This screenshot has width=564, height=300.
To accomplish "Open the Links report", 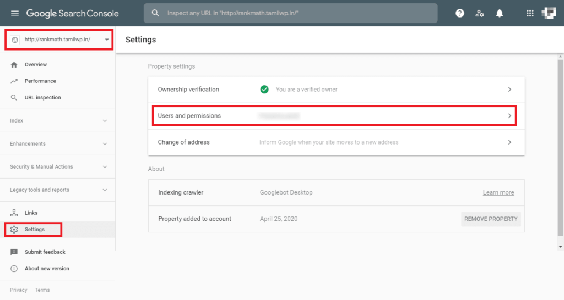I will click(x=31, y=213).
